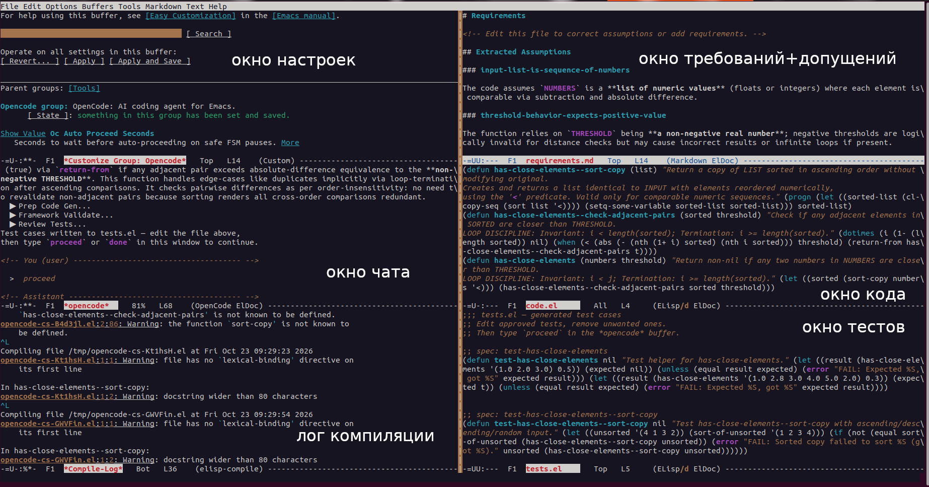The height and width of the screenshot is (487, 929).
Task: Open the Markdown menu
Action: pyautogui.click(x=164, y=7)
